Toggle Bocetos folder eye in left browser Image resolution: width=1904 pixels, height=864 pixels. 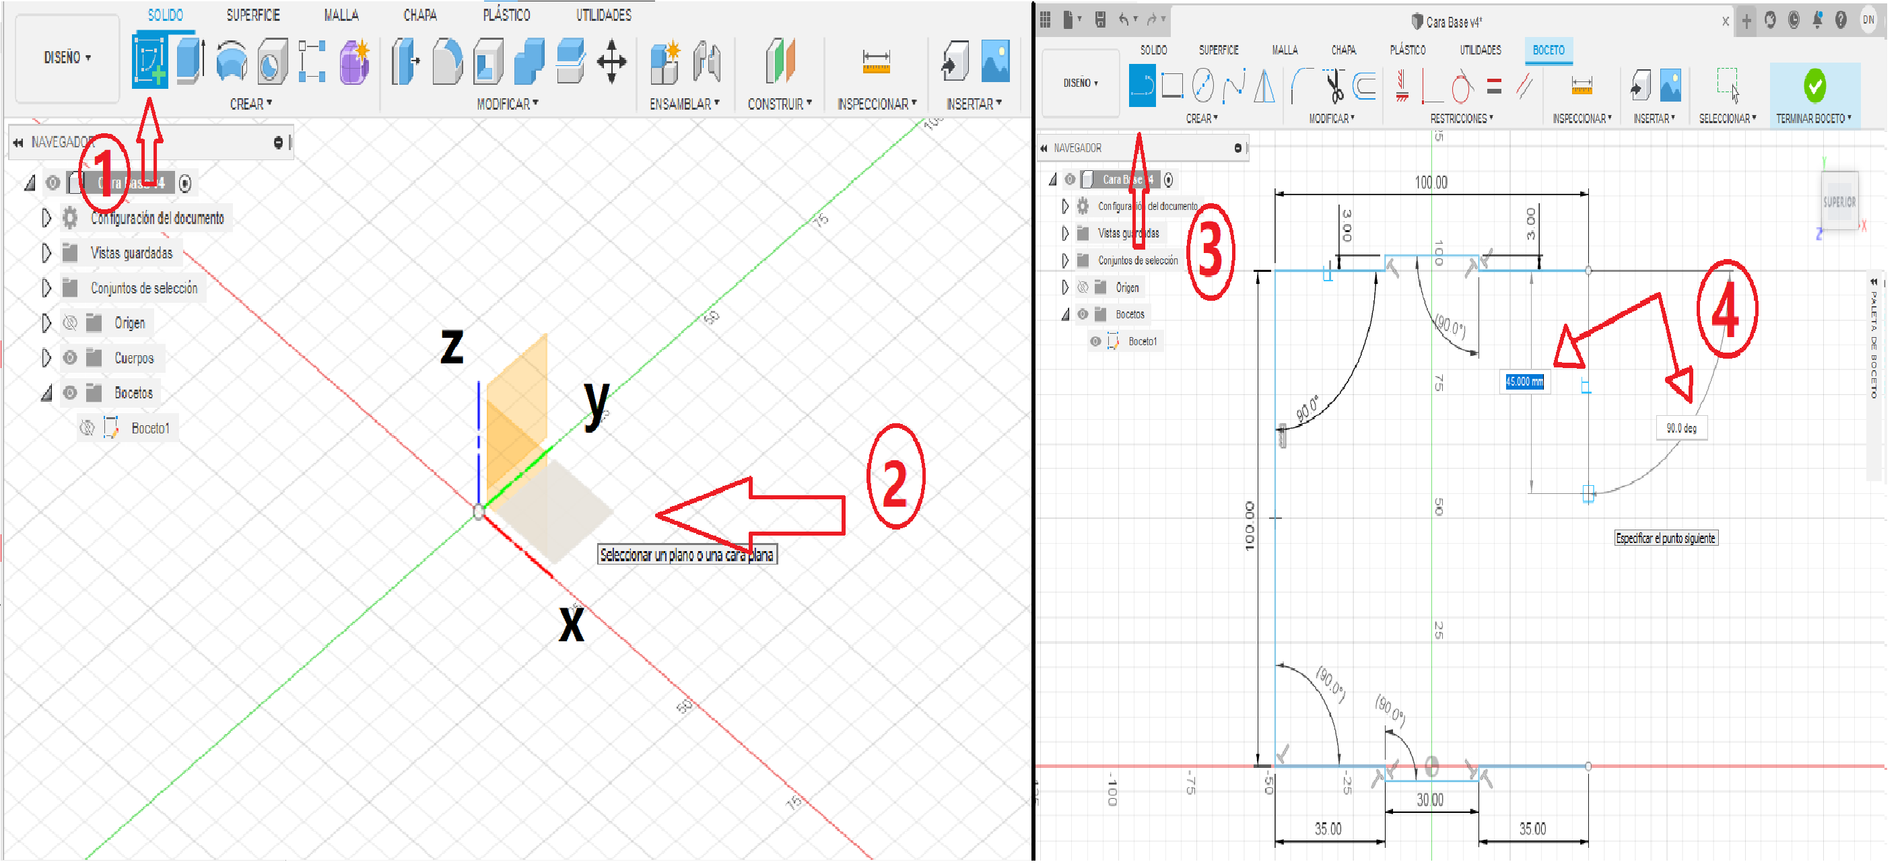[69, 394]
